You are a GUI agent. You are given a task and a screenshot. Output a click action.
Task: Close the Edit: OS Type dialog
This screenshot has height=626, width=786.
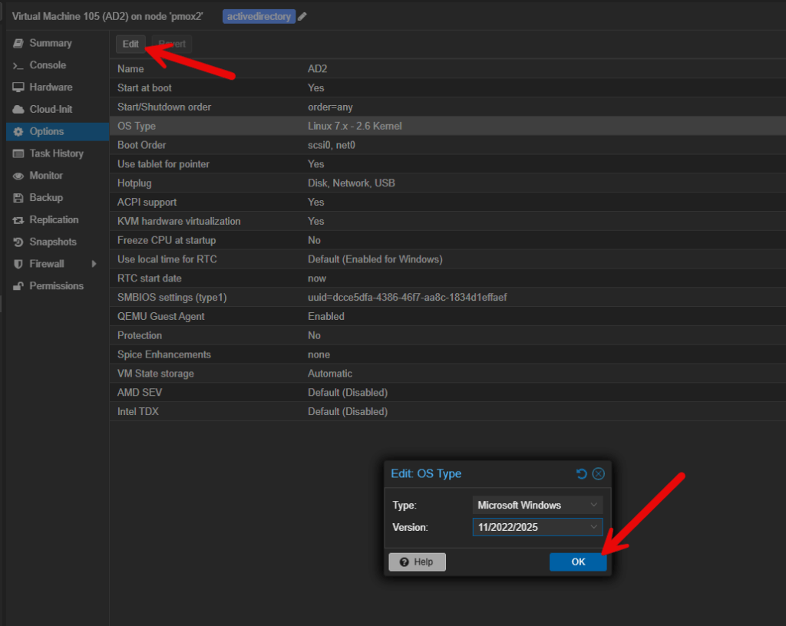click(599, 474)
